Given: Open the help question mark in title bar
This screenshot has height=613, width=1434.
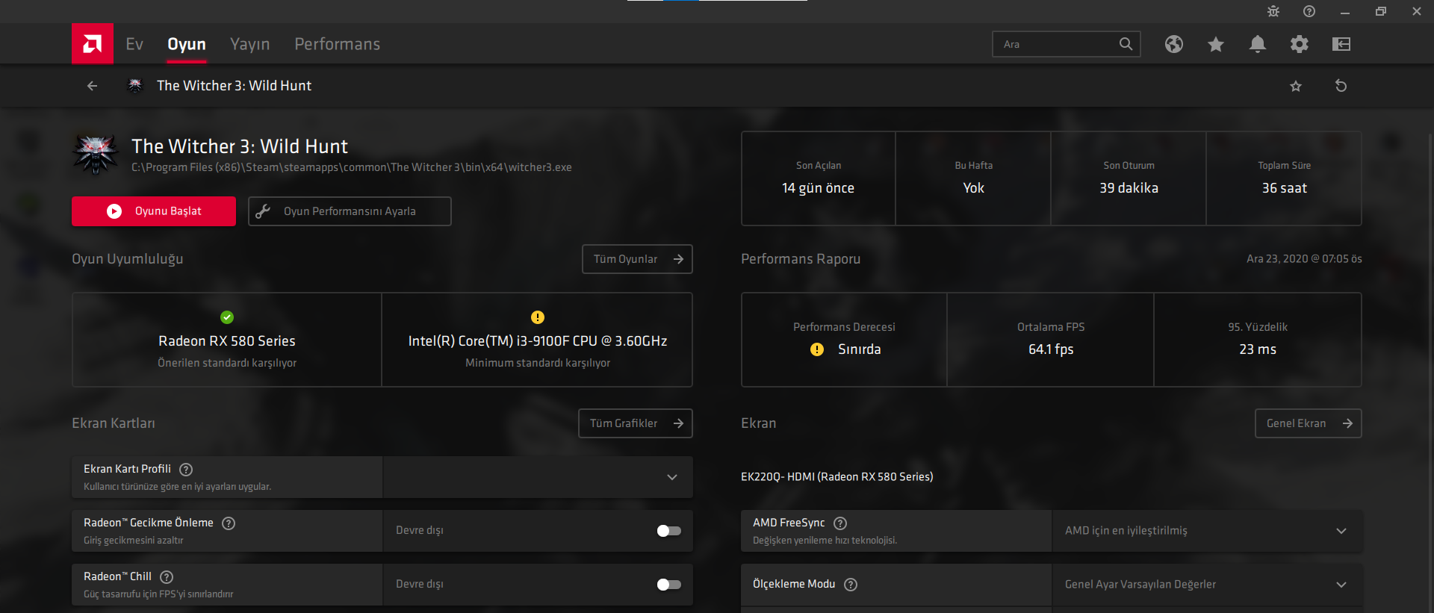Looking at the screenshot, I should [x=1309, y=11].
